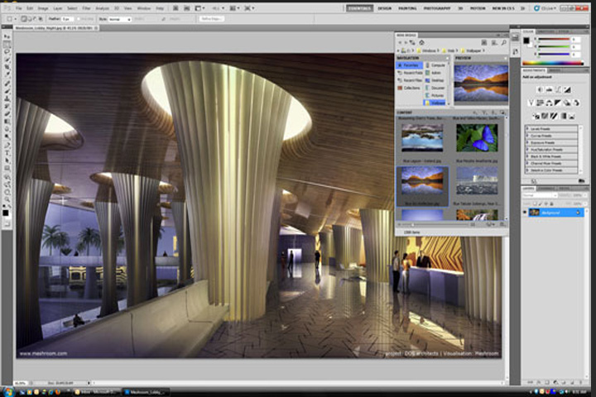Viewport: 596px width, 397px height.
Task: Add a Vibrance adjustment icon
Action: coord(531,103)
